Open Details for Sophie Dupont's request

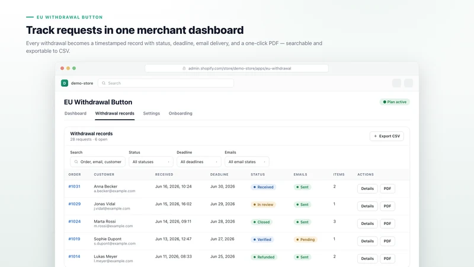[x=367, y=241]
